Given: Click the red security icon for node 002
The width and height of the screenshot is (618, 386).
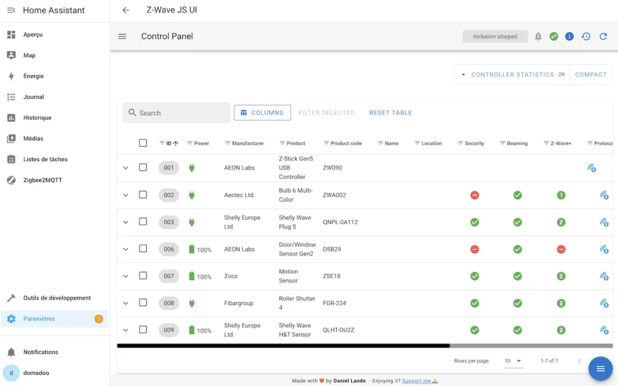Looking at the screenshot, I should 474,195.
